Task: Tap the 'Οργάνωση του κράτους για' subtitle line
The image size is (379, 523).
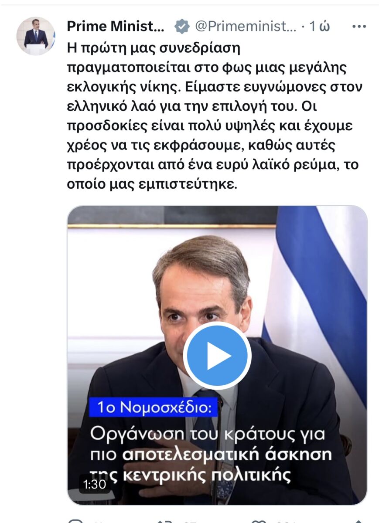Action: (x=208, y=435)
